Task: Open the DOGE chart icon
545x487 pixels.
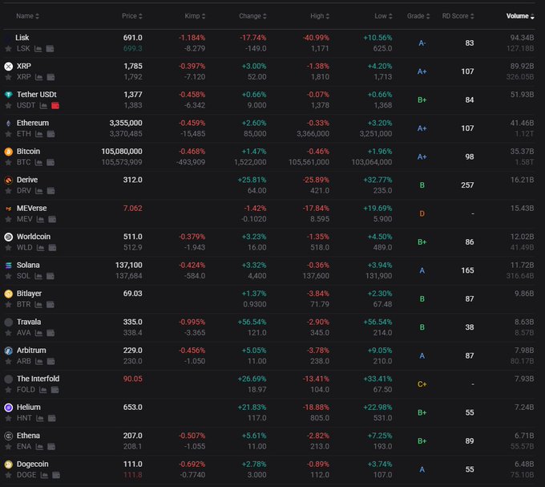Action: [x=44, y=475]
